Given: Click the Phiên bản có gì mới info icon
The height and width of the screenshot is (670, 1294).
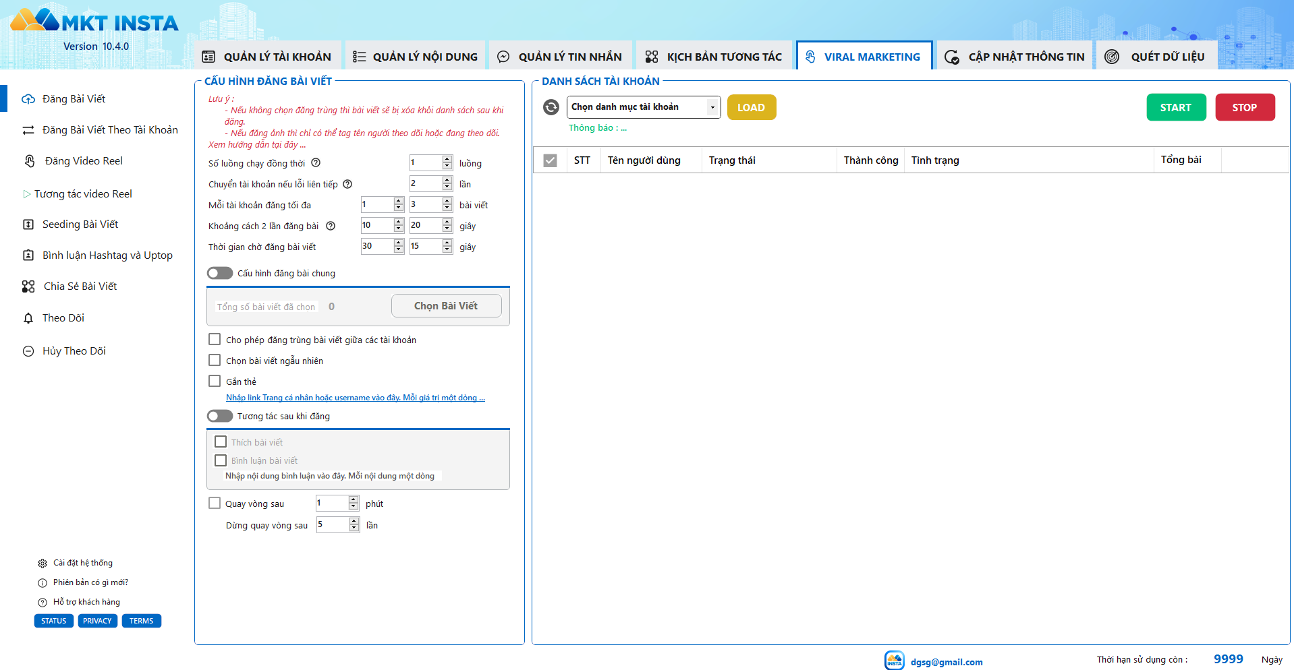Looking at the screenshot, I should (x=43, y=583).
